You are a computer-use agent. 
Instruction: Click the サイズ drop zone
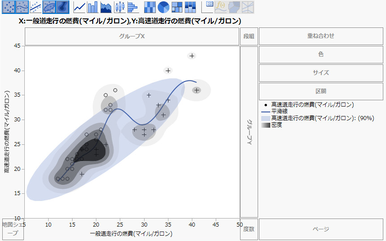(321, 73)
